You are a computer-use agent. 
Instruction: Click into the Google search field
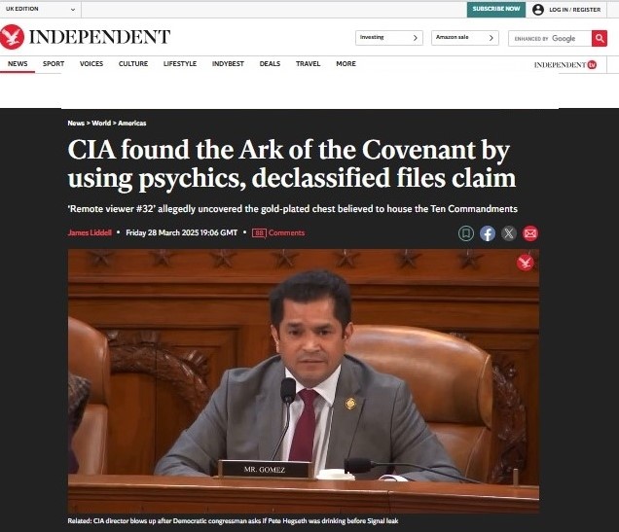pyautogui.click(x=550, y=38)
